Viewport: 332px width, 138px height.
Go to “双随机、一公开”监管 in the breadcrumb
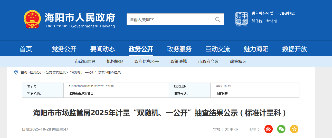87,72
